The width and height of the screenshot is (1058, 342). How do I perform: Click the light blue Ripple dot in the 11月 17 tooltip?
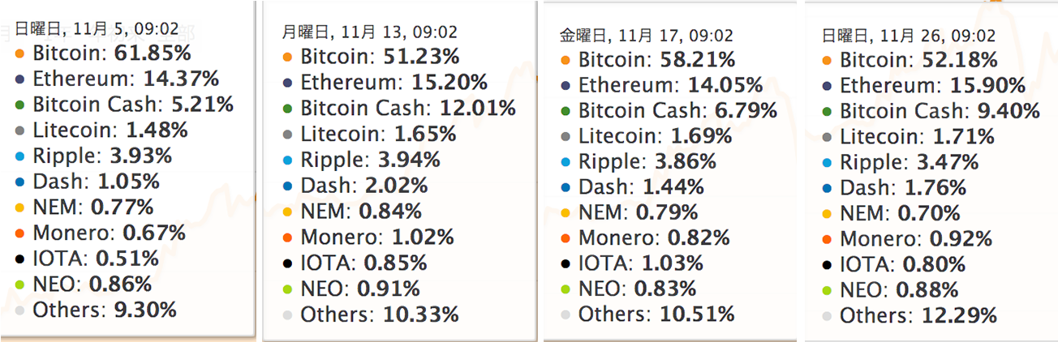[x=565, y=162]
